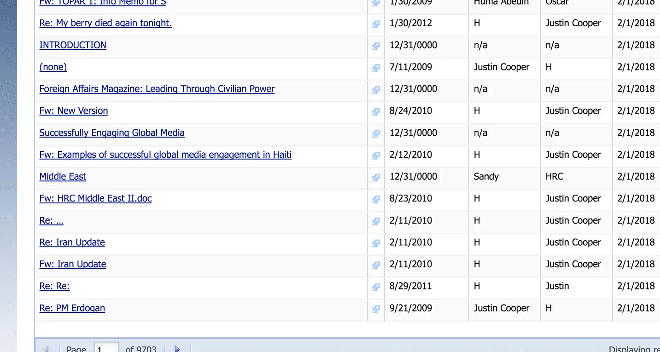660x352 pixels.
Task: Click new-window icon beside Middle East row
Action: tap(376, 177)
